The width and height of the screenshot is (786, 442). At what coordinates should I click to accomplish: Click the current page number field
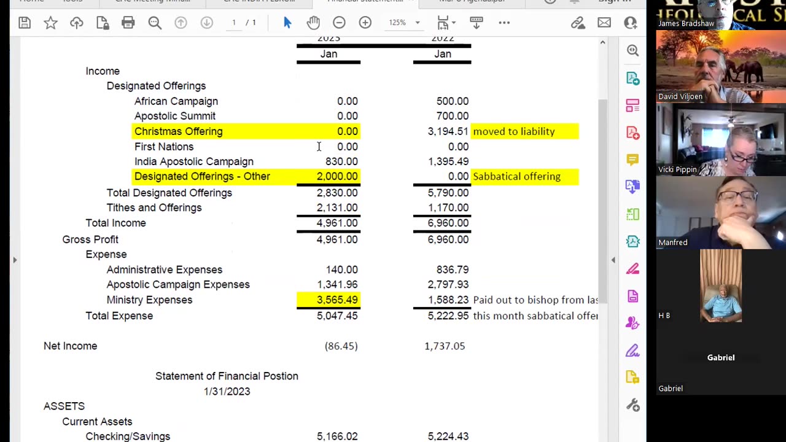(233, 23)
